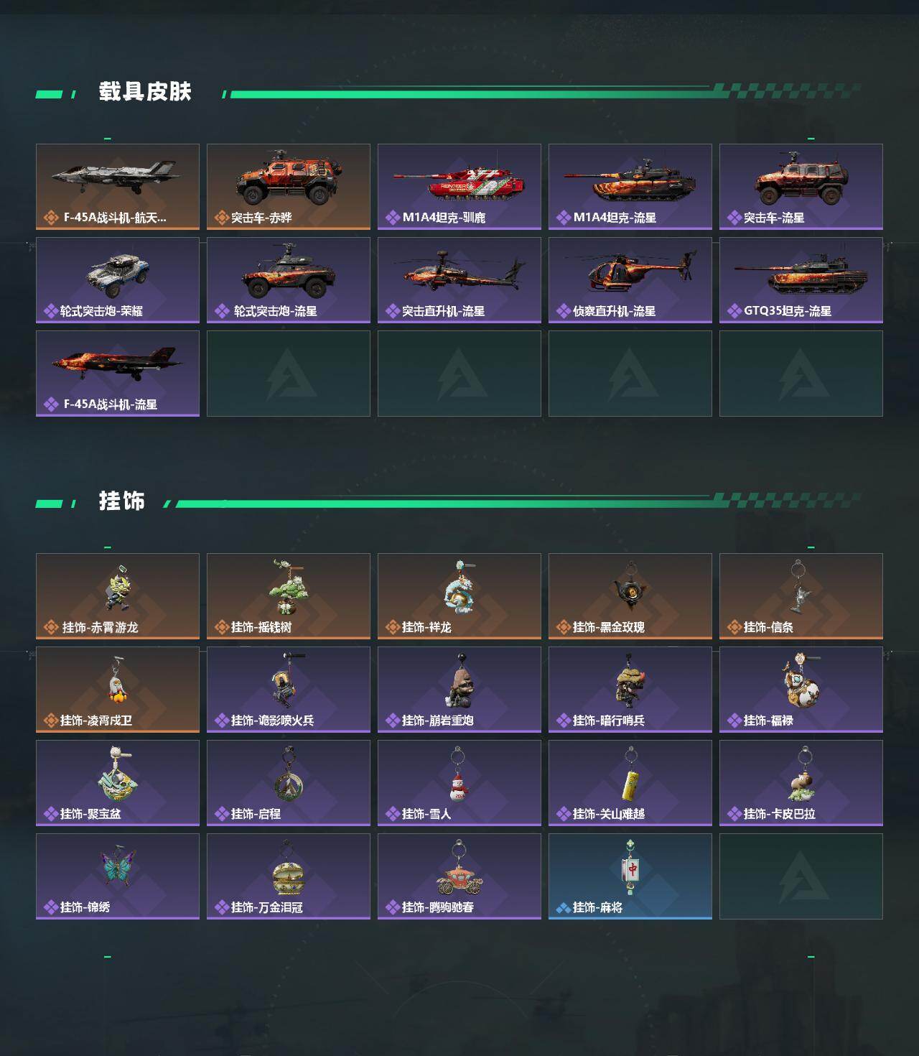The height and width of the screenshot is (1056, 919).
Task: Select the 挂饰-雪人 snowman charm
Action: click(x=459, y=783)
